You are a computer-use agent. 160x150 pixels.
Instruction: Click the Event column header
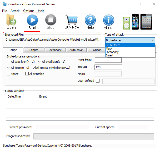pos(94,96)
